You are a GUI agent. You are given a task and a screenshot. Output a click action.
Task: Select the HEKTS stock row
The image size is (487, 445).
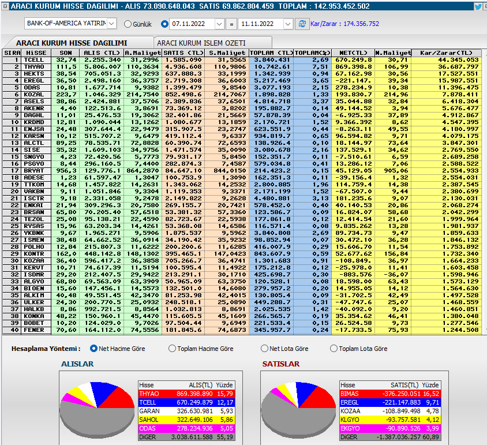coord(242,74)
